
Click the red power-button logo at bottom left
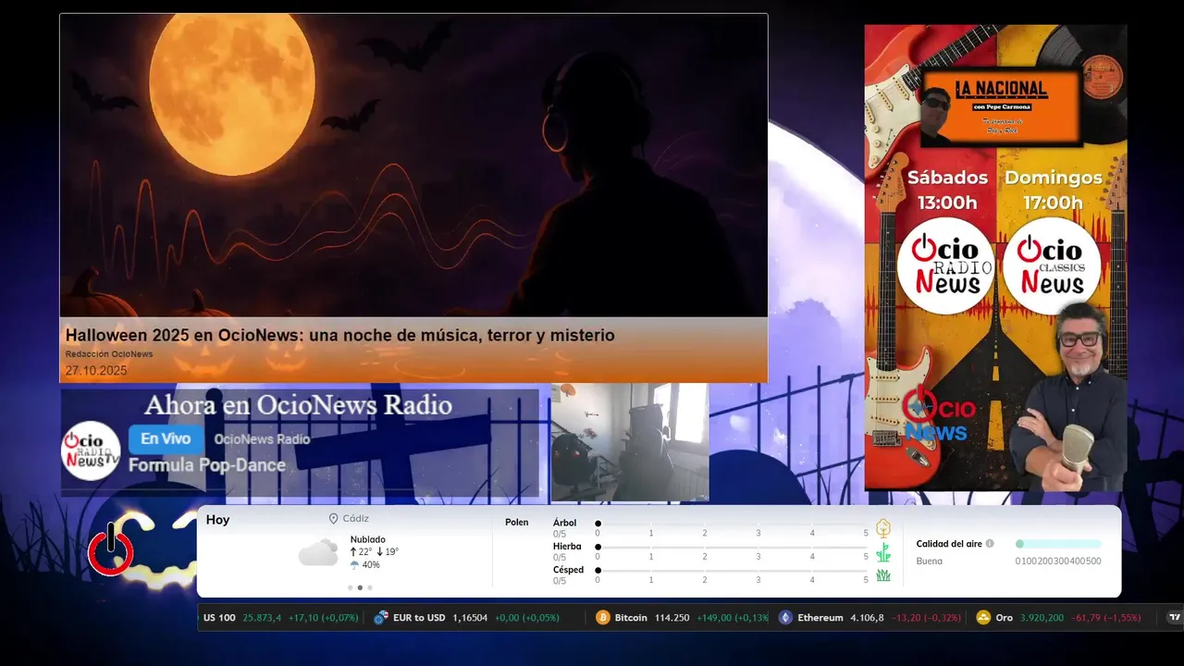point(111,549)
